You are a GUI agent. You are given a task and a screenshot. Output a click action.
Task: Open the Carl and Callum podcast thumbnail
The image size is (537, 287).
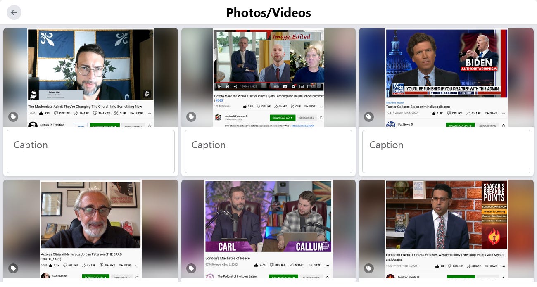click(268, 229)
